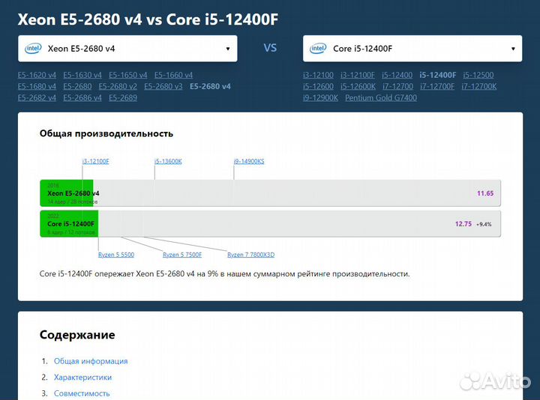The image size is (540, 400).
Task: Go to Совместимость section
Action: (82, 393)
